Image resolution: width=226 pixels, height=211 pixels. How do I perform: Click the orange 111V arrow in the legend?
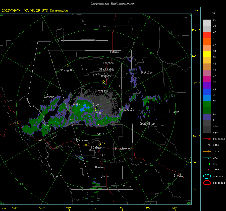(207, 151)
